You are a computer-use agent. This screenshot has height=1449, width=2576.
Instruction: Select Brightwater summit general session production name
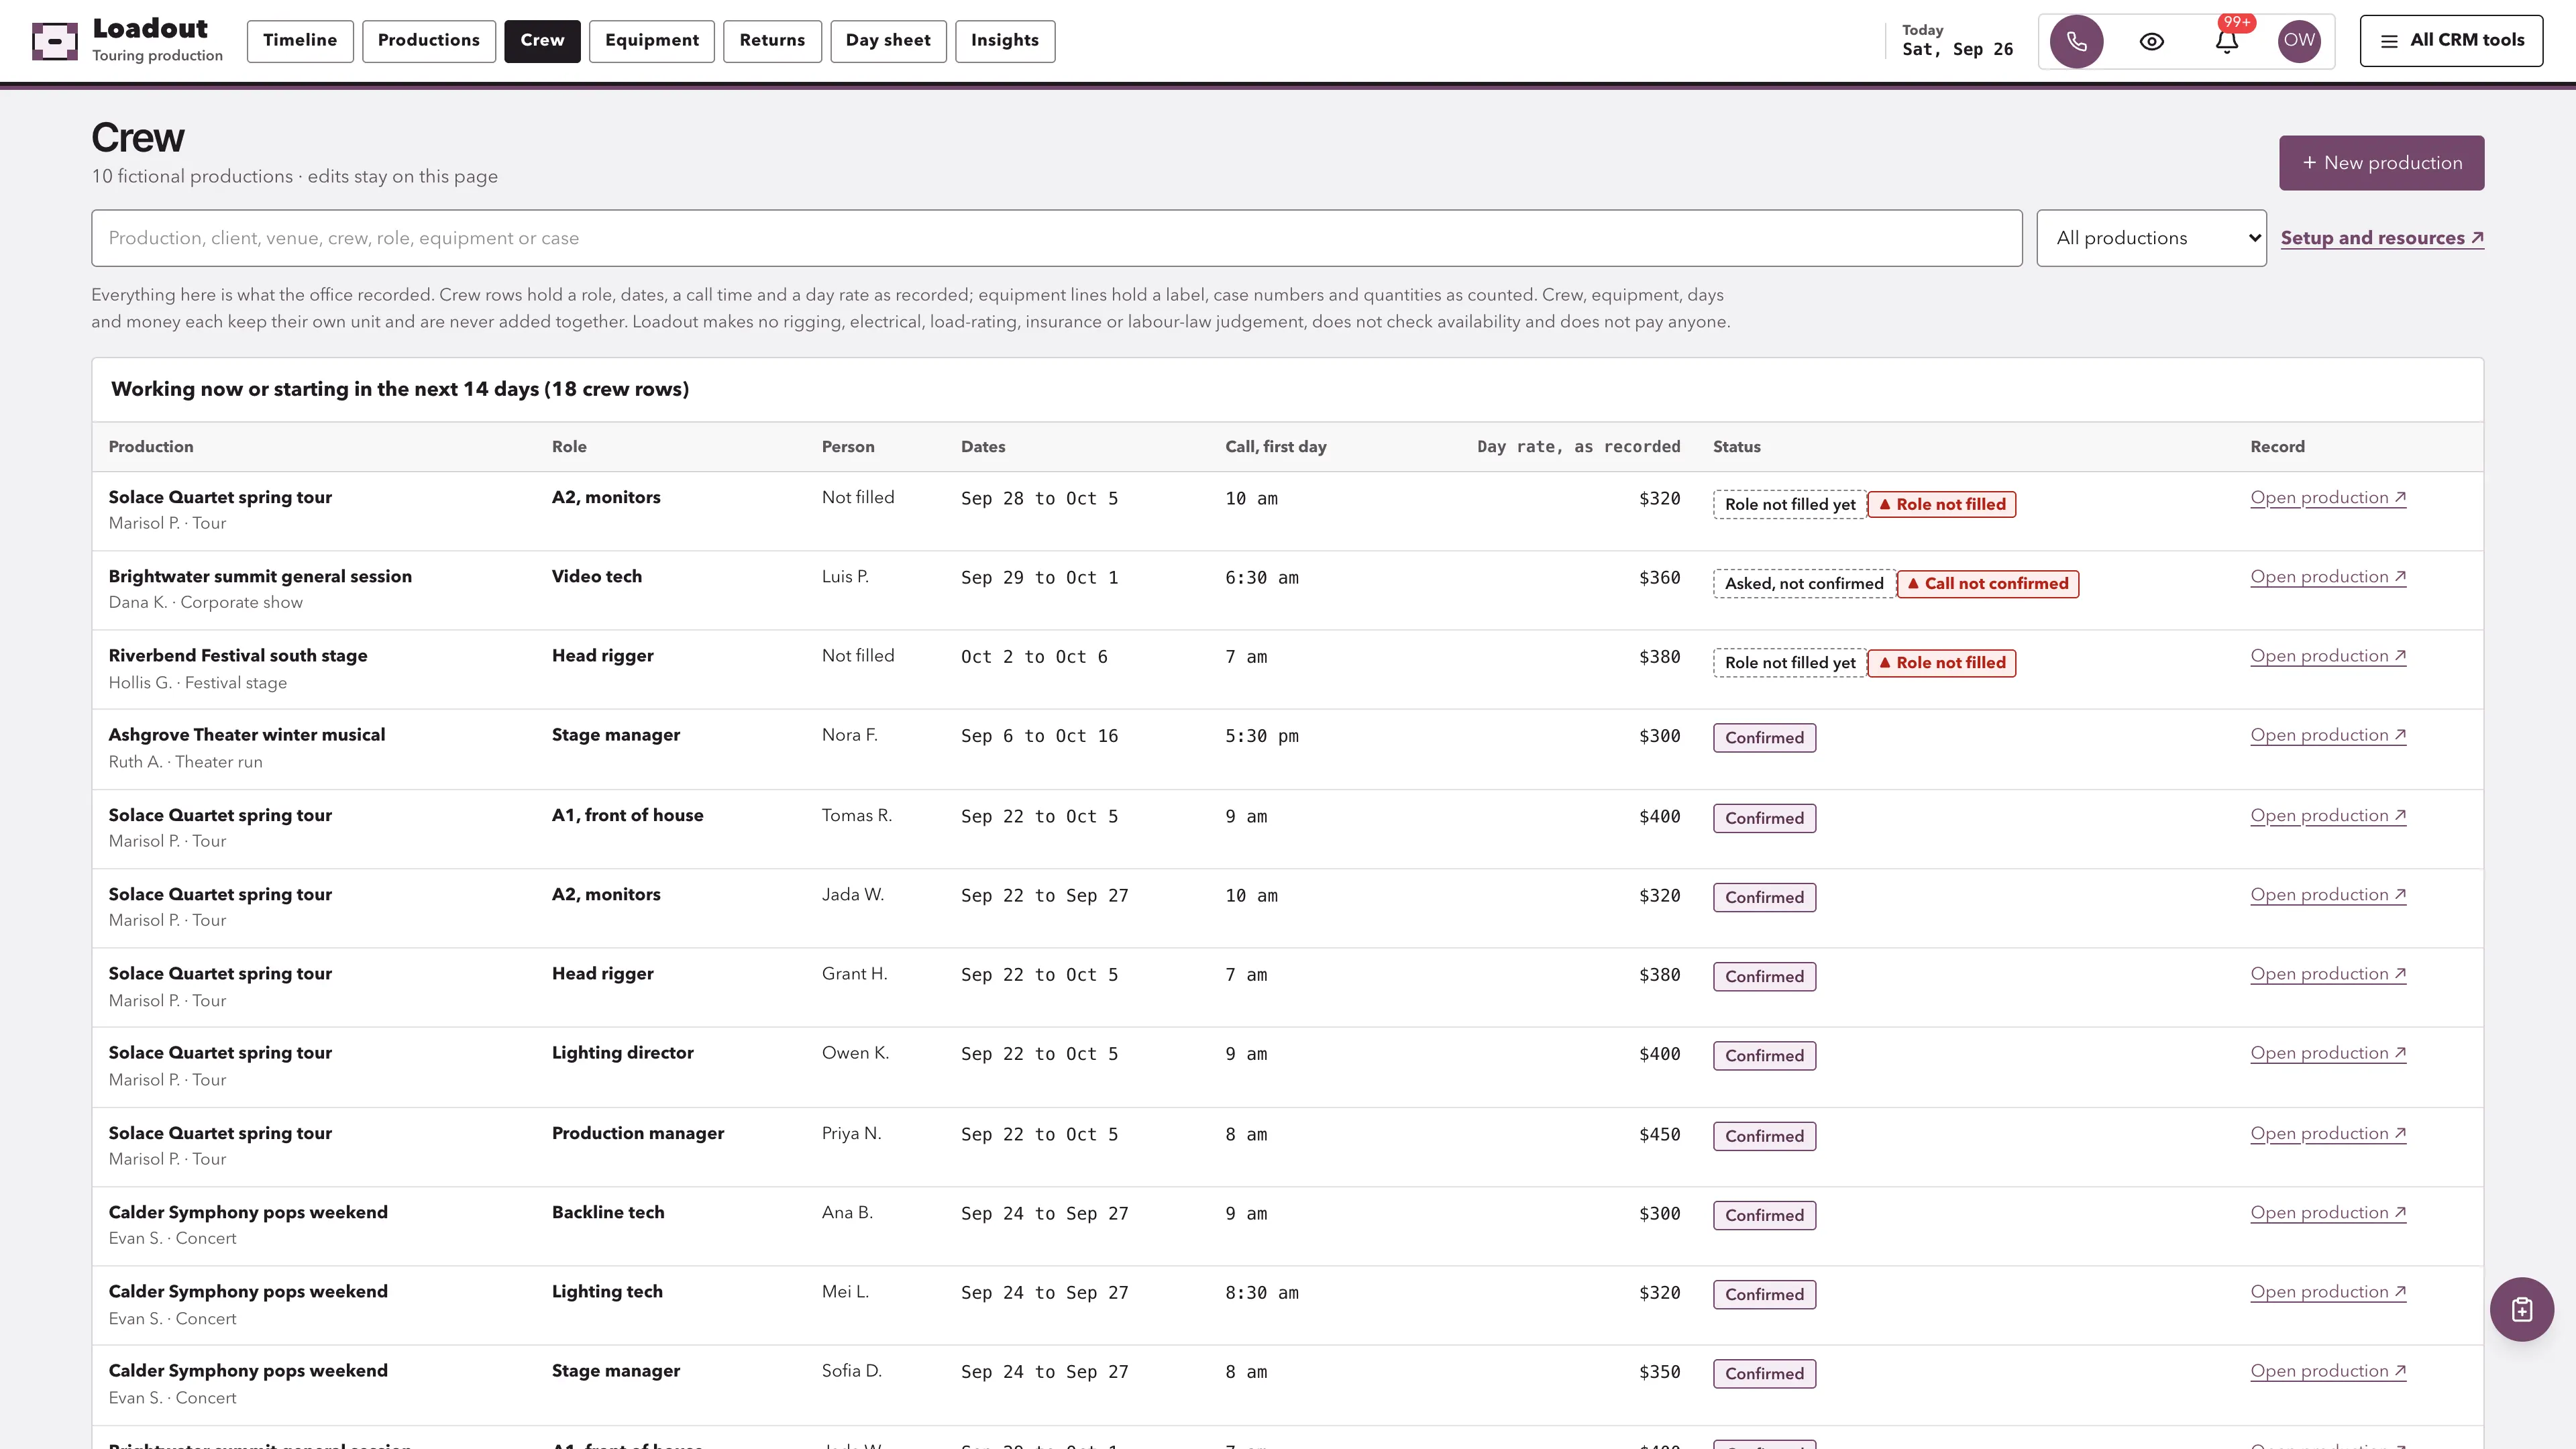point(260,576)
